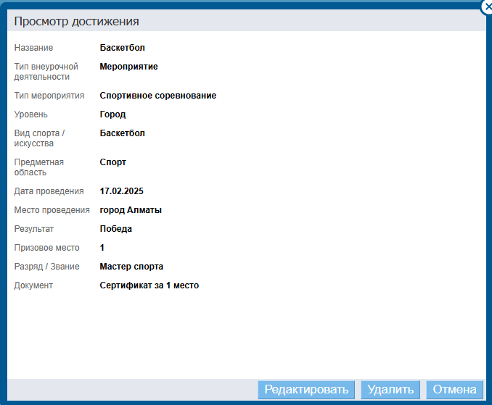Click the Спортивное соревнование value
This screenshot has height=405, width=492.
pyautogui.click(x=157, y=96)
